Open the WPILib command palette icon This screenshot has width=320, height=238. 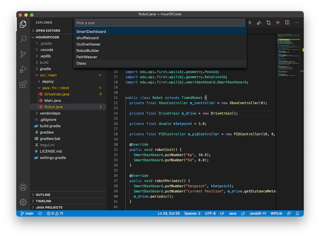point(278,22)
